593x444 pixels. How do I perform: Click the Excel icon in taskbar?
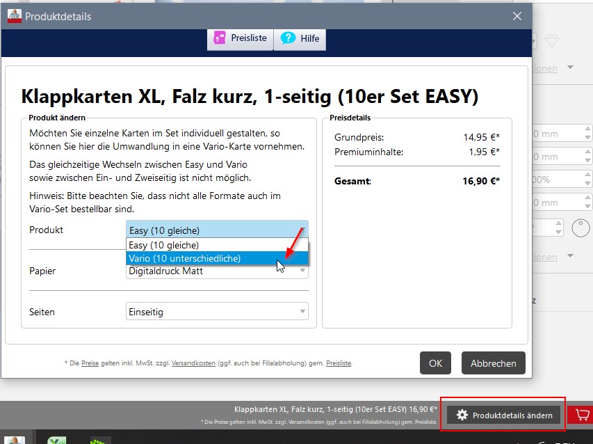point(57,440)
